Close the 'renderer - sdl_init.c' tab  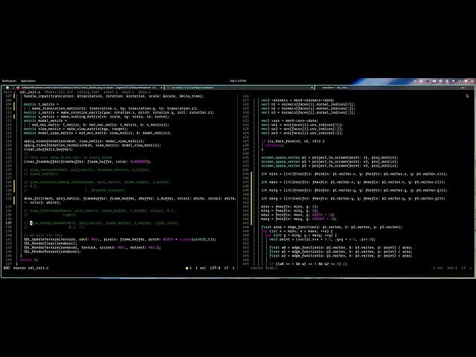pyautogui.click(x=463, y=88)
